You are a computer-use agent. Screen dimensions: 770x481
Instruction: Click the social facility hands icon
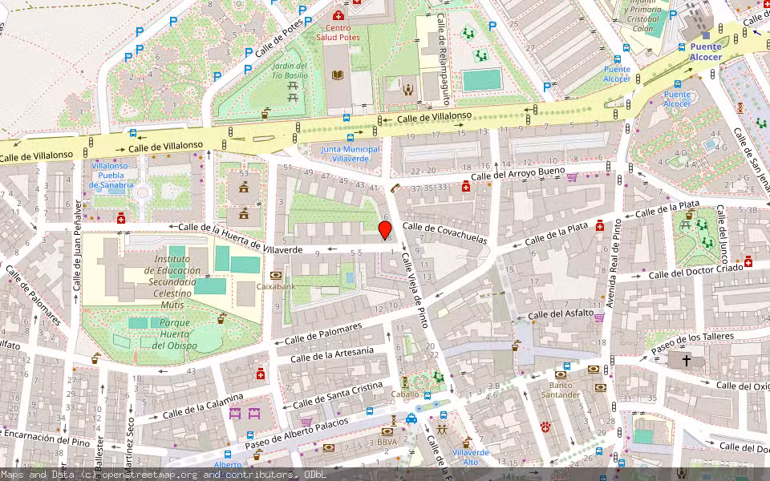pyautogui.click(x=407, y=89)
